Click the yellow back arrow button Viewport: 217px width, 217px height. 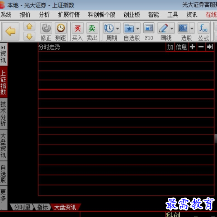coord(10,31)
